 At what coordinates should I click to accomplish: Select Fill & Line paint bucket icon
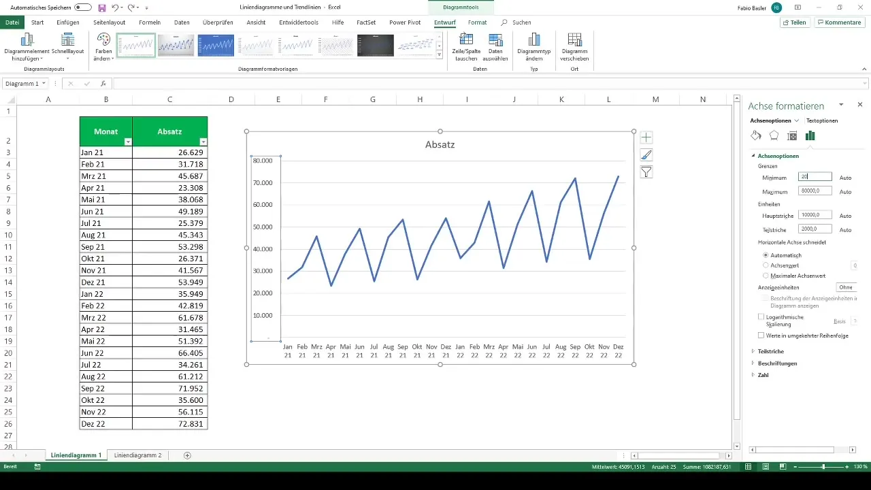756,136
